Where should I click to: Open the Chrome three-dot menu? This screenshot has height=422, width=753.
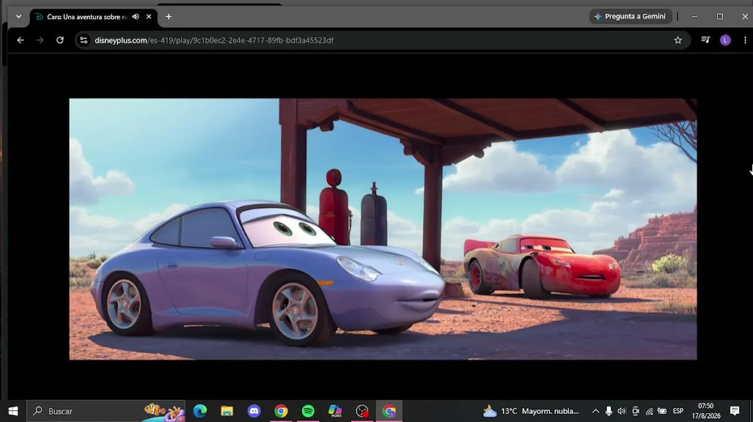[745, 40]
